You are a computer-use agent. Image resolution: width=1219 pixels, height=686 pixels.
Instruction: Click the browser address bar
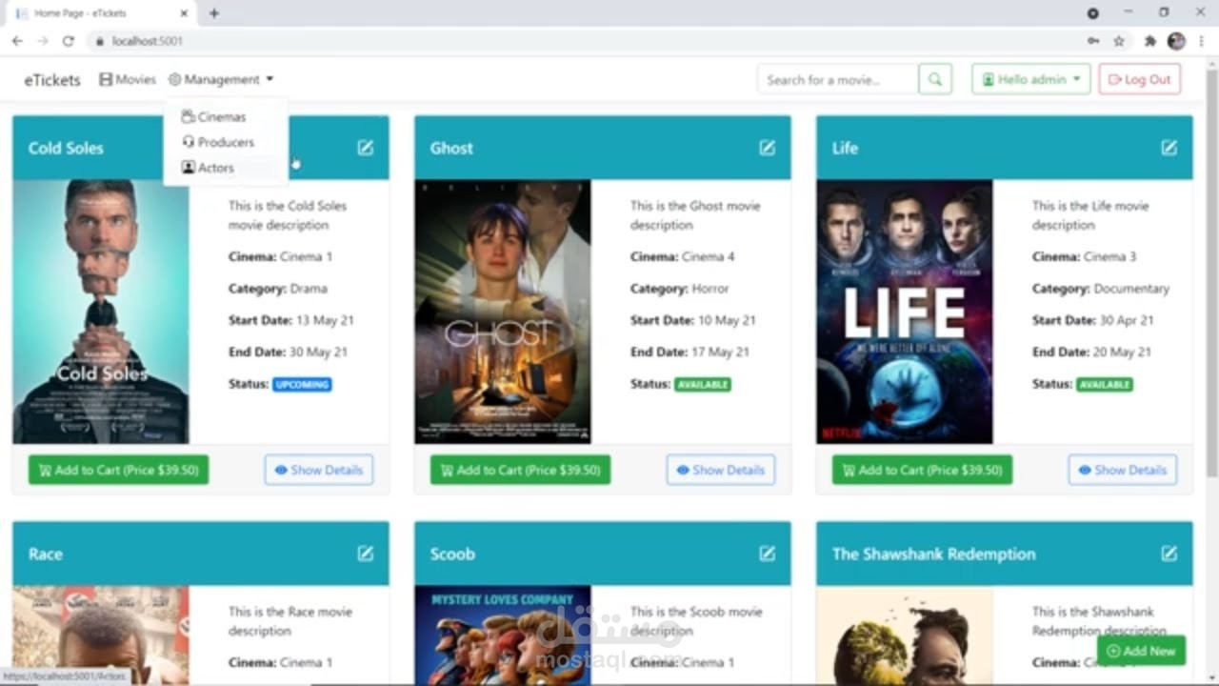point(590,41)
